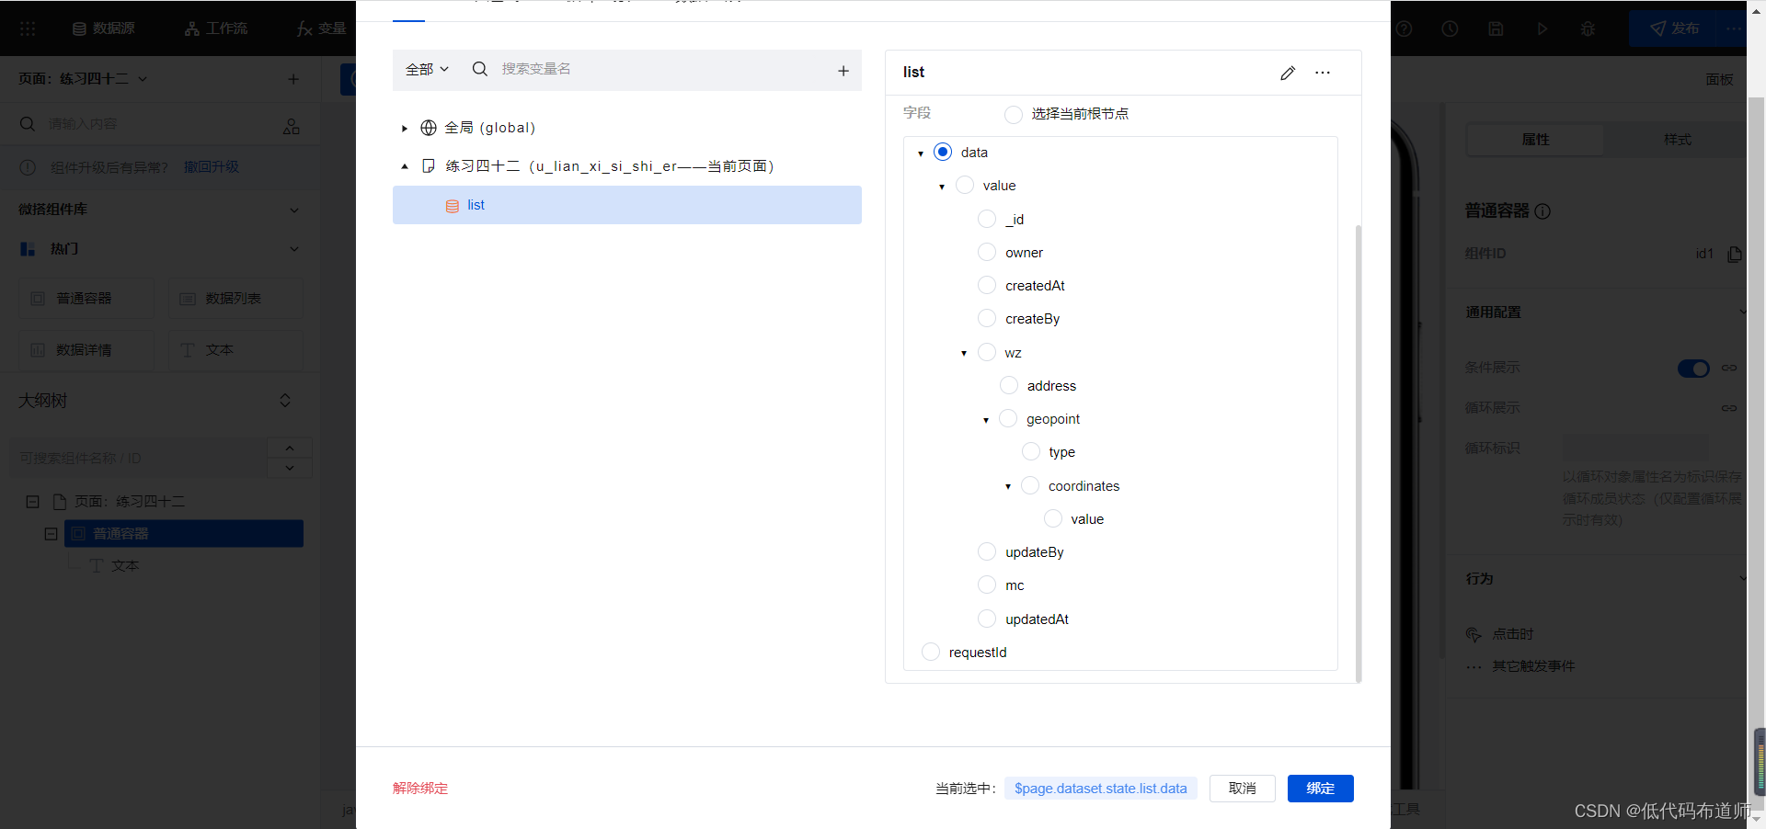
Task: Click the 其它触发事件 button
Action: pos(1533,666)
